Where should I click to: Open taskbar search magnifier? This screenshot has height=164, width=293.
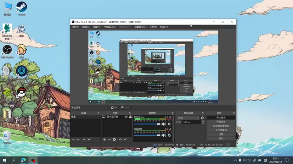coord(14,160)
